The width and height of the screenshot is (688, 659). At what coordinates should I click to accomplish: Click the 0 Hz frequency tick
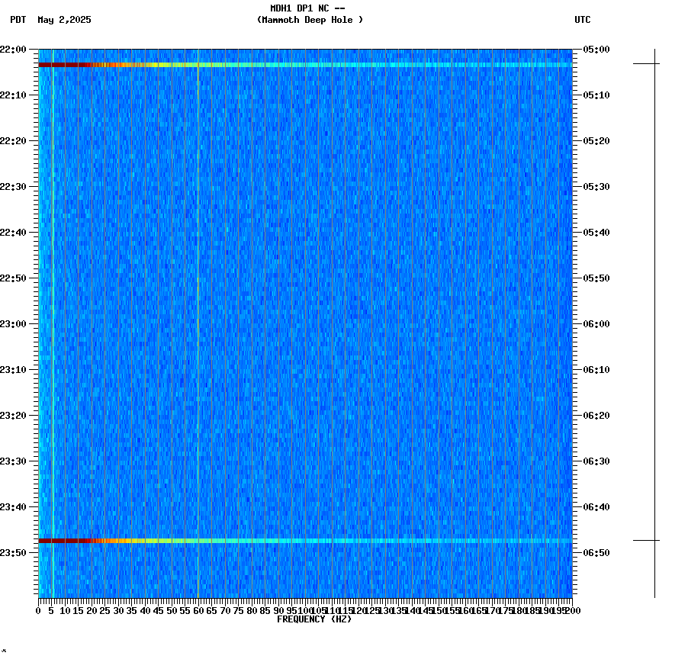click(x=37, y=610)
